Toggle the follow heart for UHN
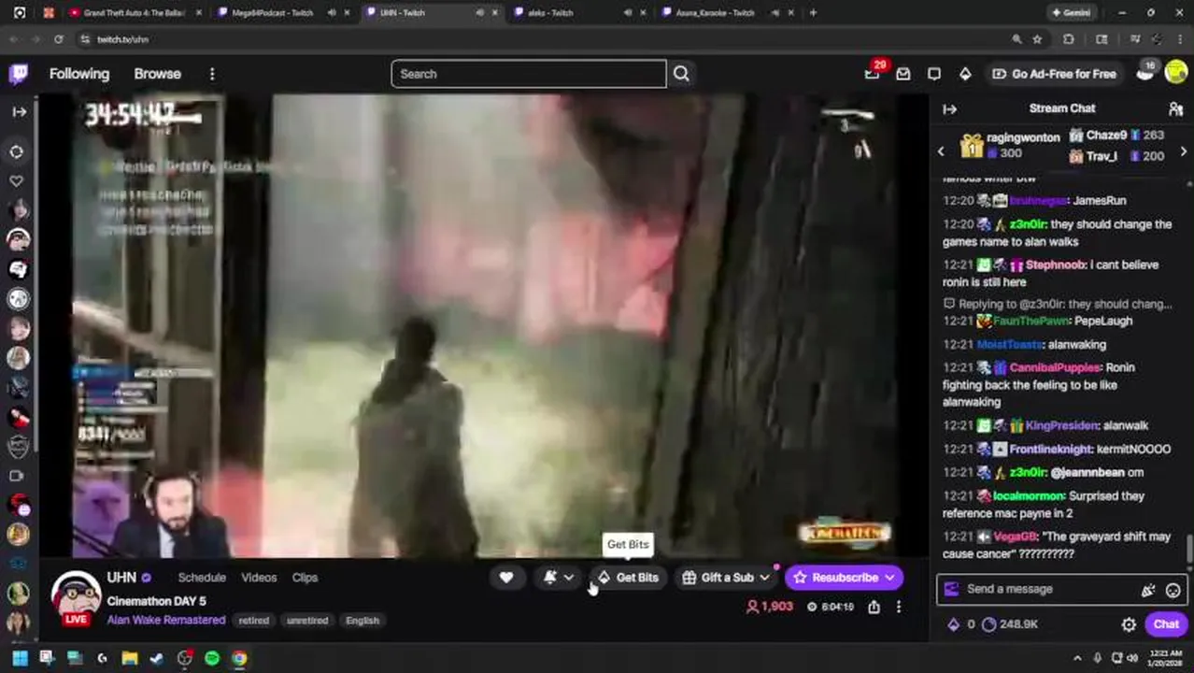The width and height of the screenshot is (1194, 673). tap(506, 578)
